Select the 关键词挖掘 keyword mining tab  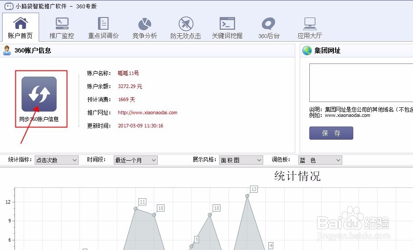pos(227,27)
